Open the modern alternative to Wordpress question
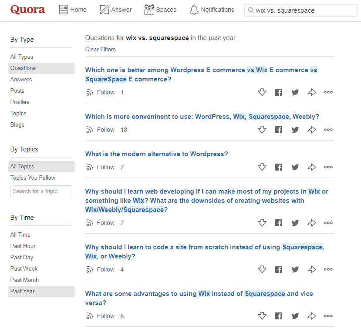The height and width of the screenshot is (332, 361). [x=157, y=154]
